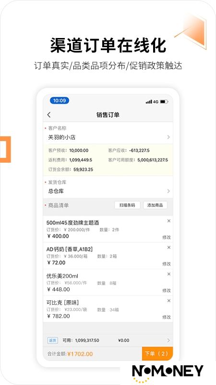Tap total amount ¥1702.00
Viewport: 216px width, 385px height.
(80, 354)
